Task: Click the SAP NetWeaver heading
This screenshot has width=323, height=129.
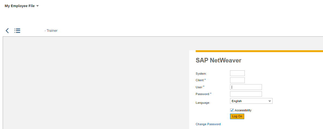Action: tap(219, 60)
